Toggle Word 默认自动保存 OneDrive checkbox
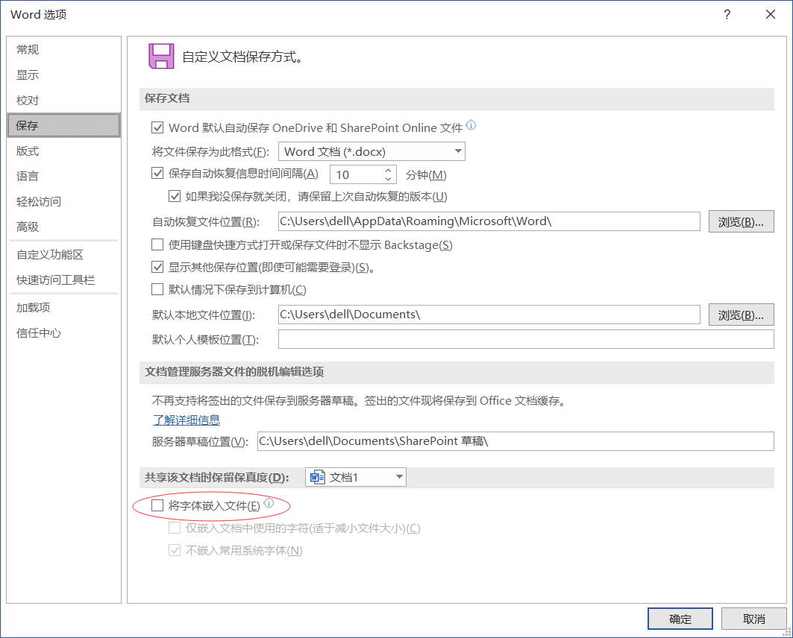Viewport: 793px width, 638px height. coord(157,127)
